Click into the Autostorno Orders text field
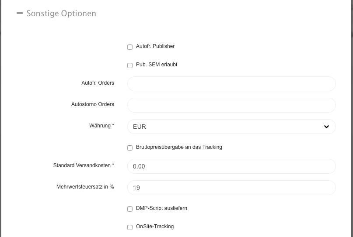This screenshot has height=237, width=353. (231, 105)
